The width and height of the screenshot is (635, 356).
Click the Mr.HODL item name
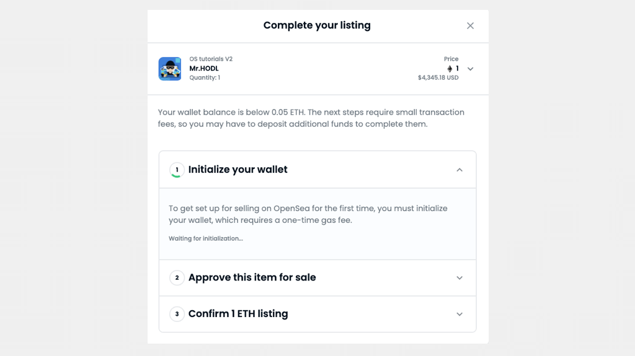(x=204, y=68)
